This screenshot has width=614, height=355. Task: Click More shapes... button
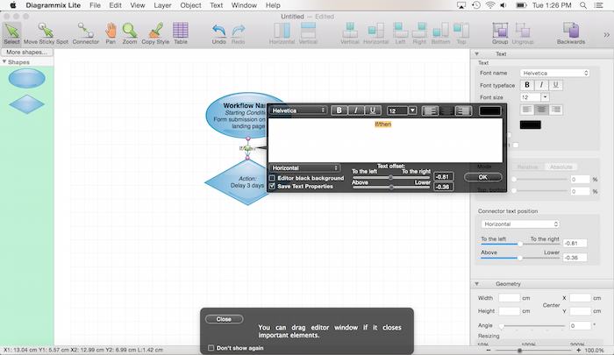(26, 52)
